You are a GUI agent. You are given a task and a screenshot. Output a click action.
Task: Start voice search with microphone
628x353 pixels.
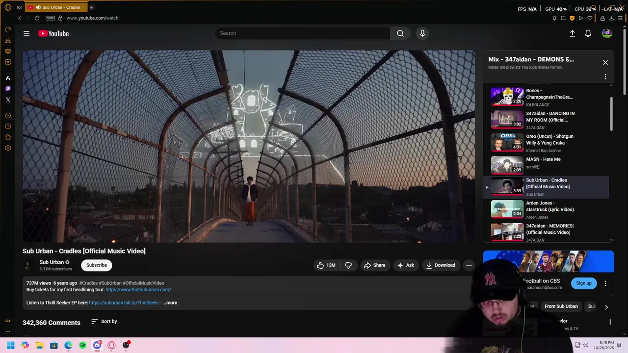[x=422, y=33]
